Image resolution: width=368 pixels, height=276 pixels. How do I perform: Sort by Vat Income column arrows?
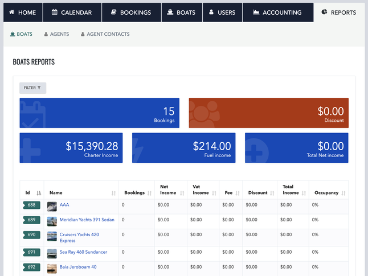click(x=215, y=193)
